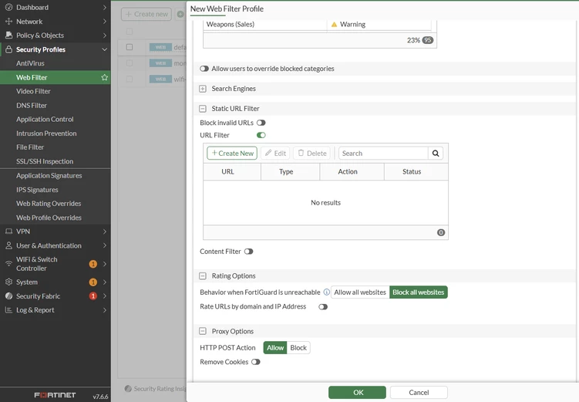Click the User & Authentication person icon
Screen dimensions: 579x402
(8, 245)
